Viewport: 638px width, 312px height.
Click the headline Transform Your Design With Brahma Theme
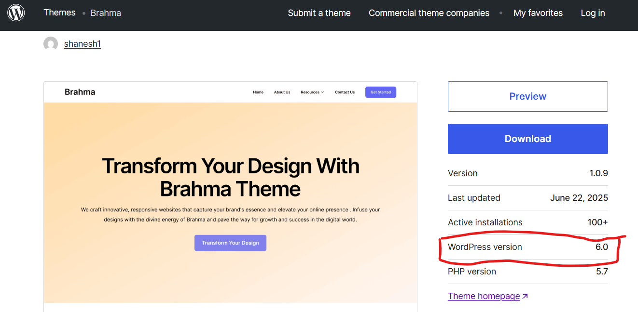230,177
